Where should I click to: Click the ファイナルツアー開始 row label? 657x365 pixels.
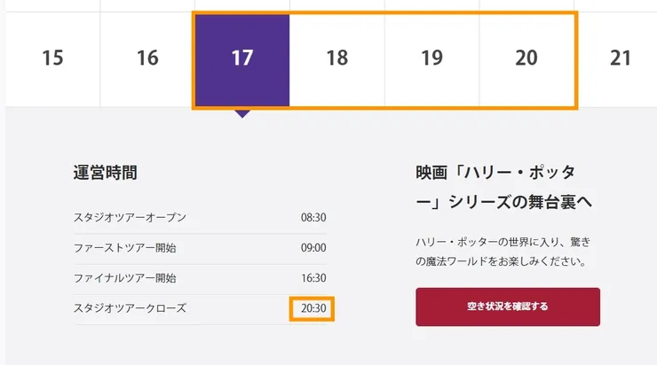(x=125, y=278)
